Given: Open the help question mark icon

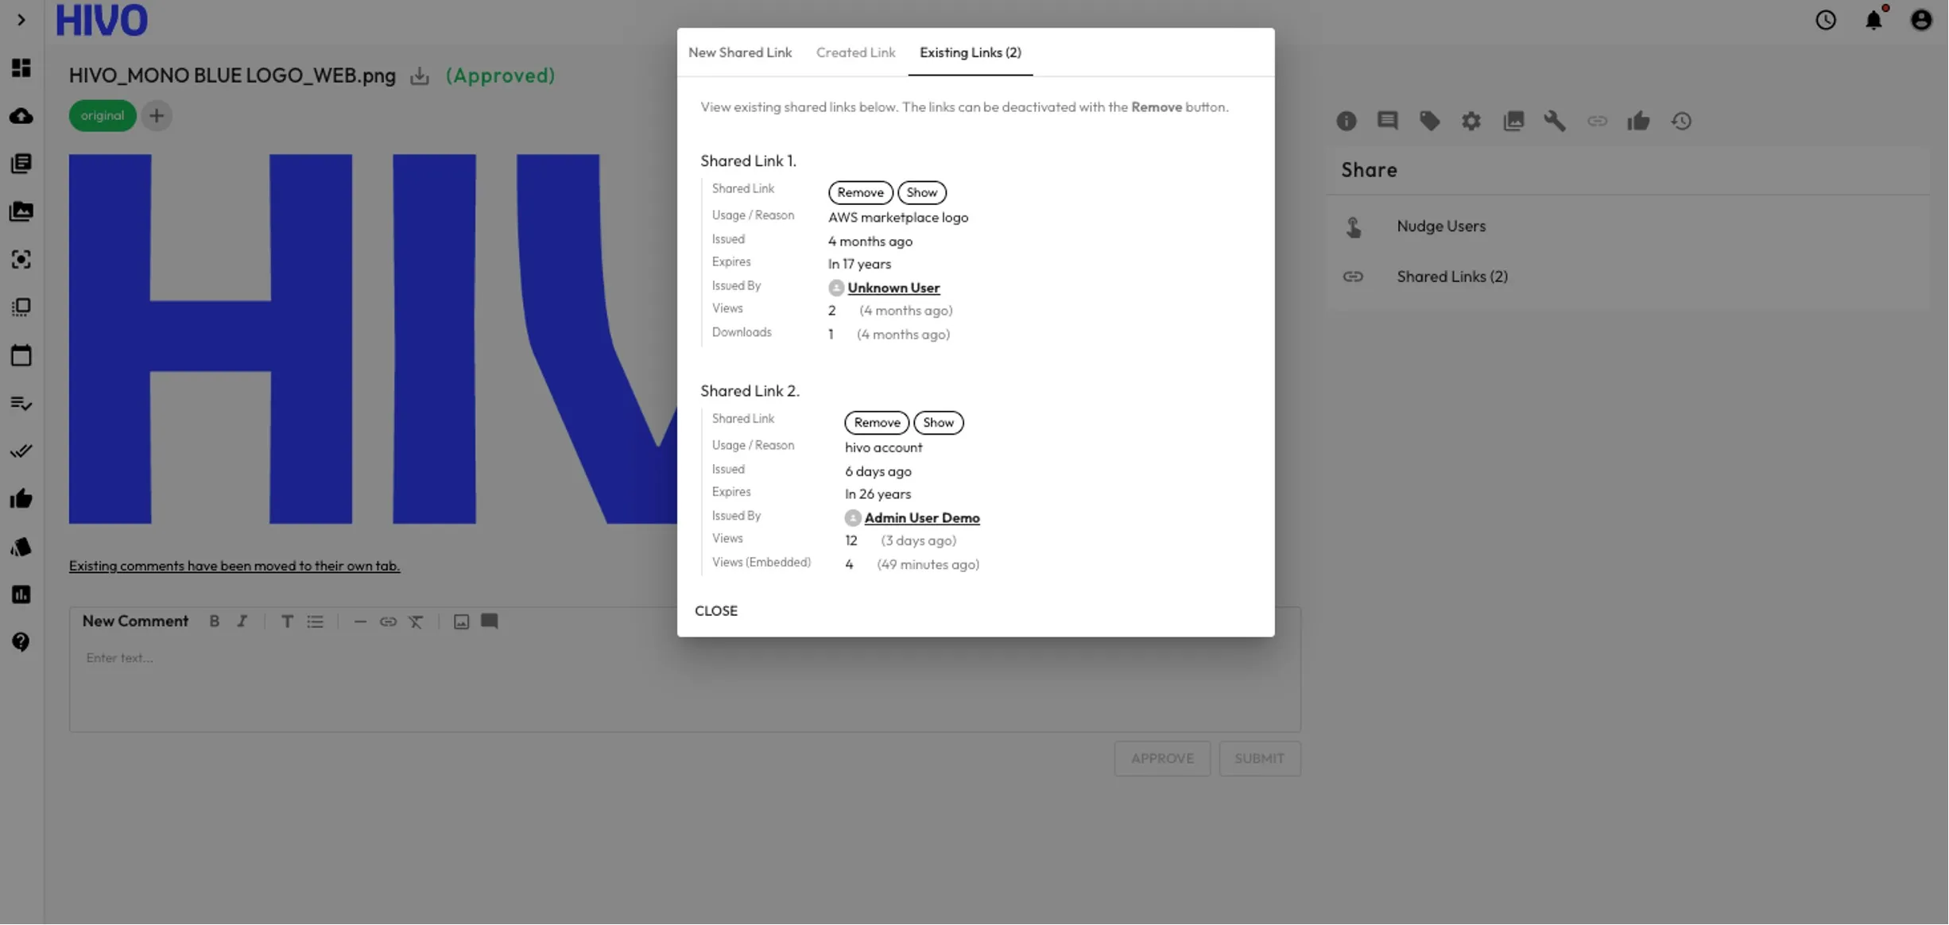Looking at the screenshot, I should click(21, 642).
